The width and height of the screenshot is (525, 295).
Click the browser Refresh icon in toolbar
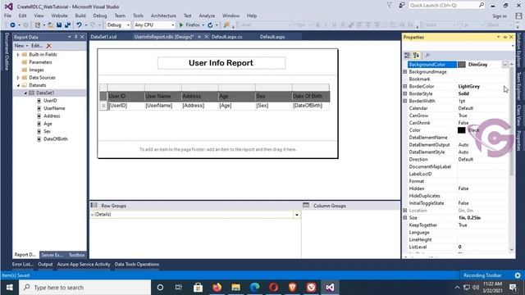pyautogui.click(x=210, y=25)
